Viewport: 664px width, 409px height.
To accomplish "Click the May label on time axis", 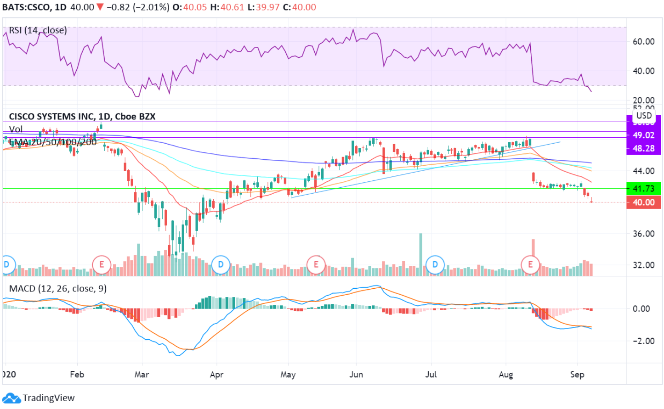I will [x=288, y=374].
